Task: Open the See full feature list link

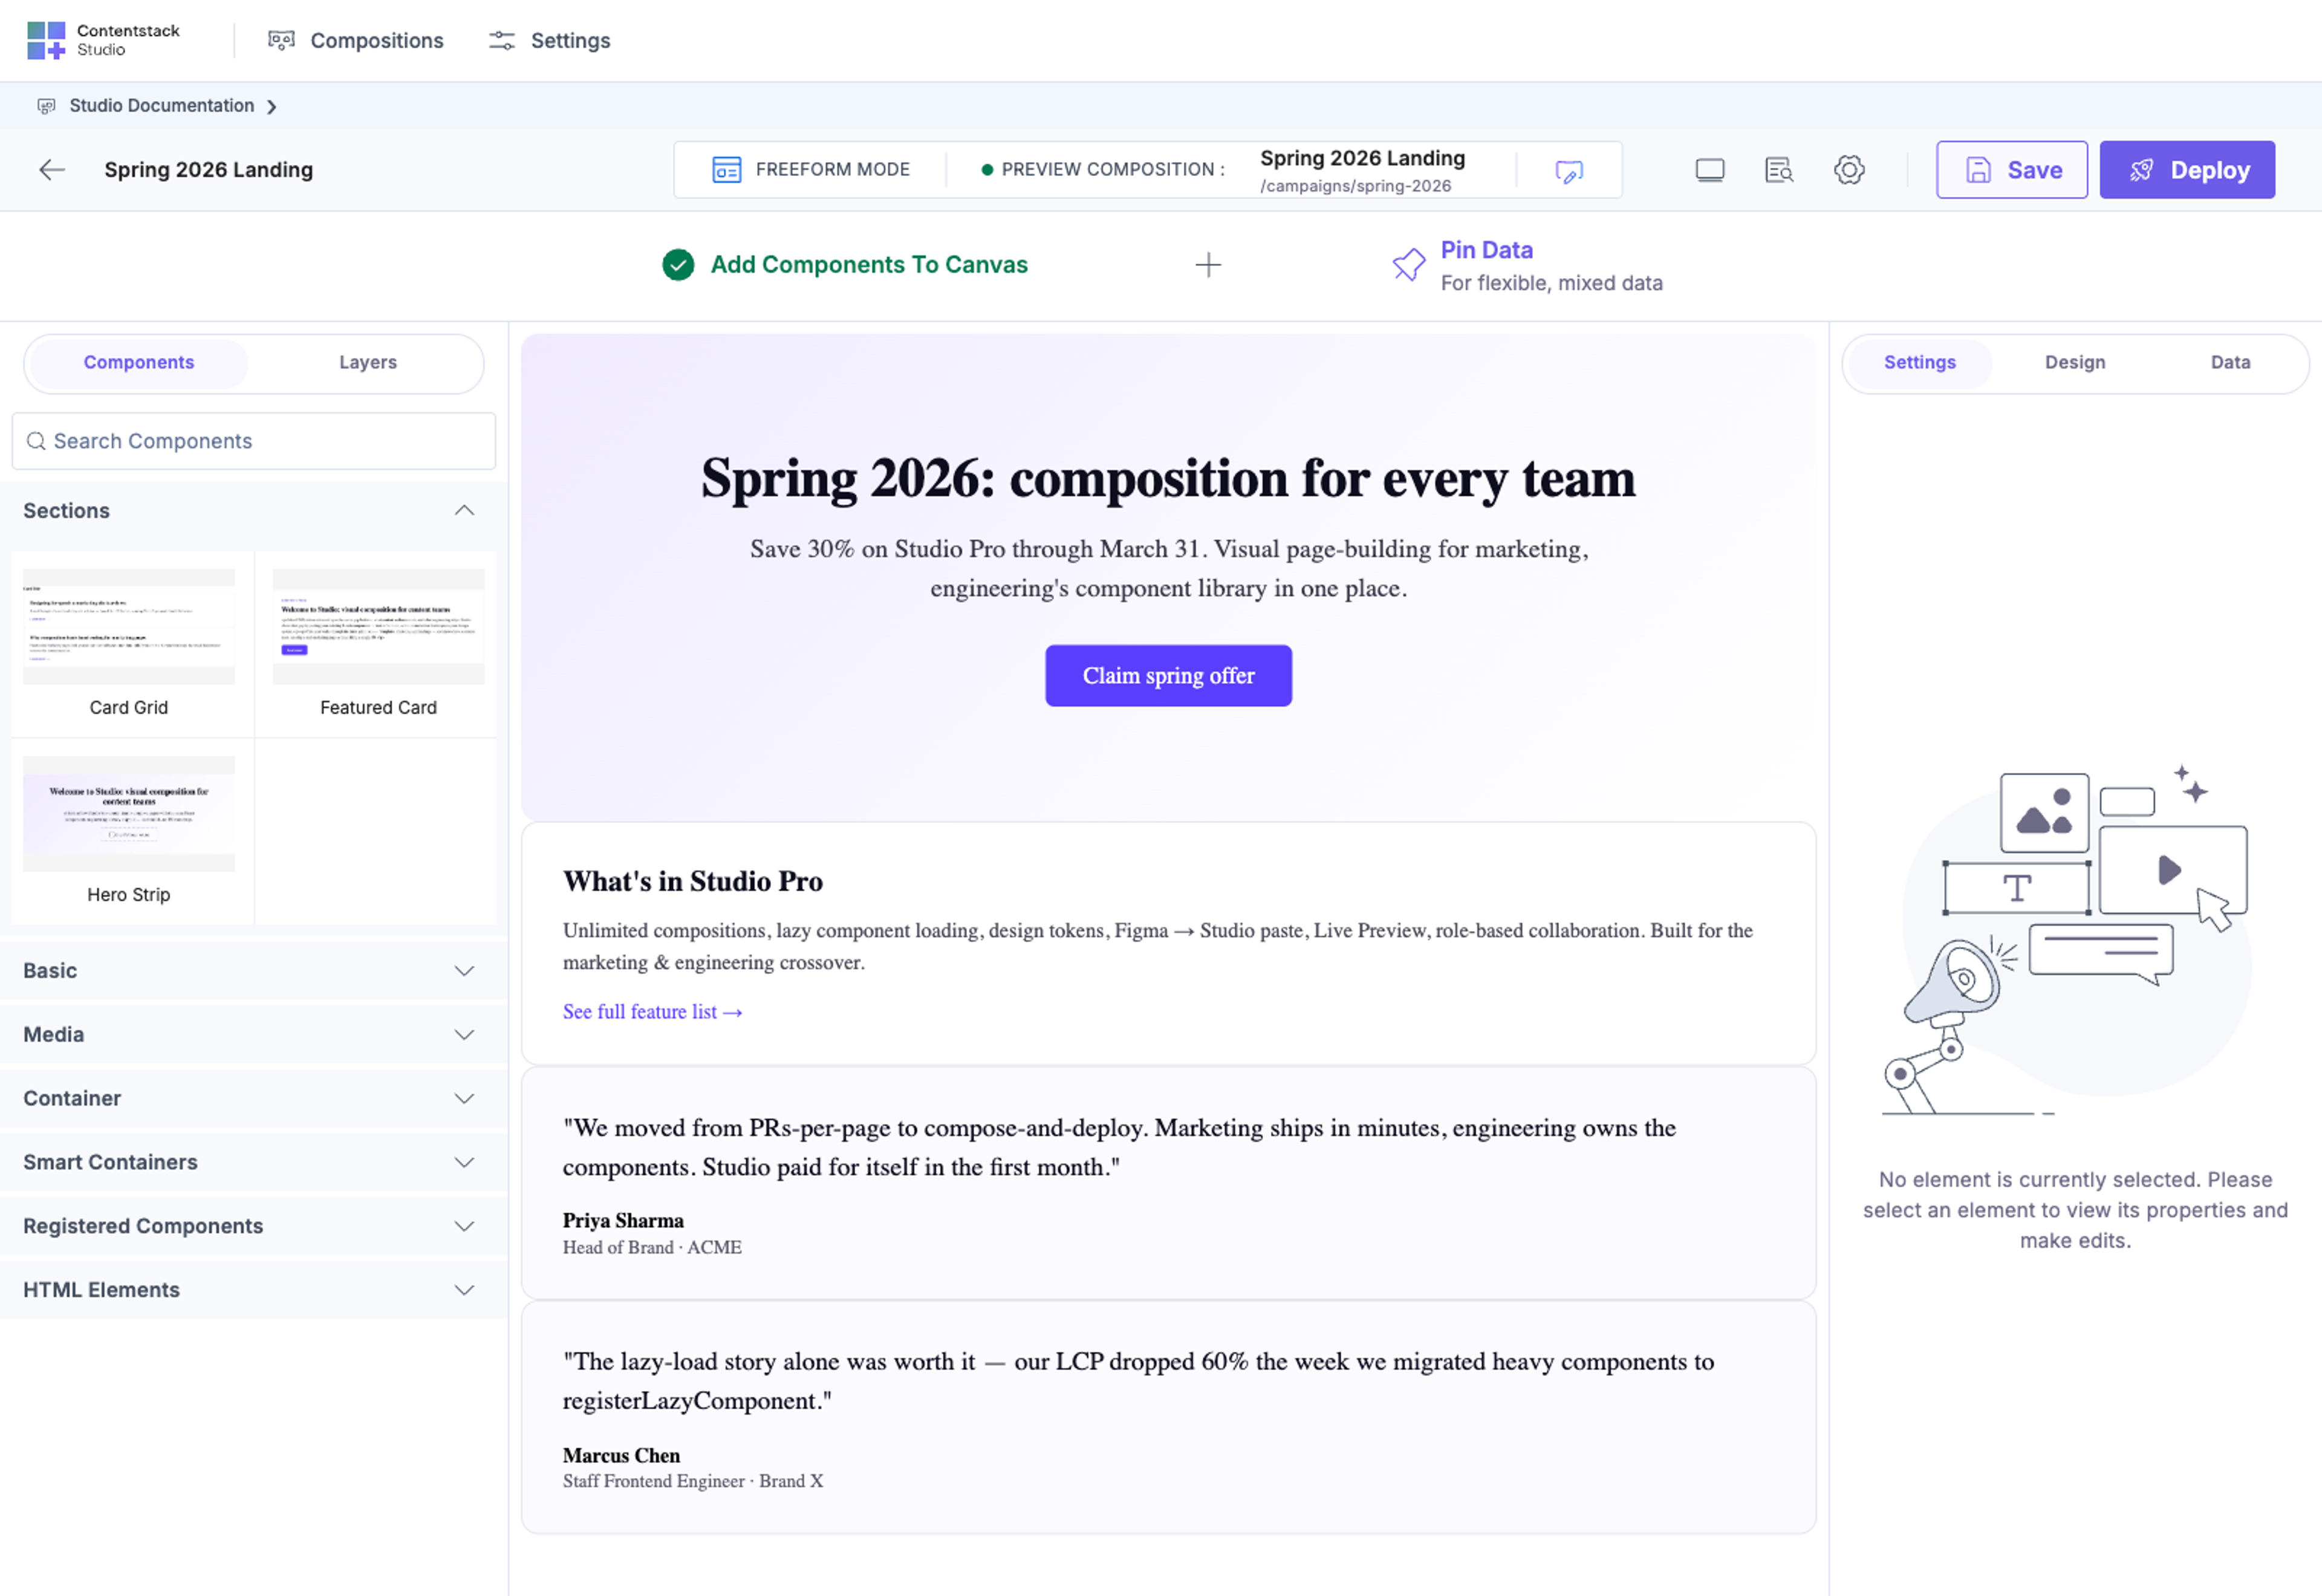Action: tap(652, 1012)
